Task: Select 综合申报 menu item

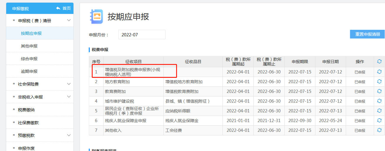Action: 29,59
